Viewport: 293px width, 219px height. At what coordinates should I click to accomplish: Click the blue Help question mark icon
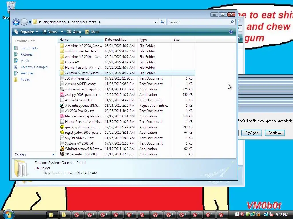[x=231, y=32]
